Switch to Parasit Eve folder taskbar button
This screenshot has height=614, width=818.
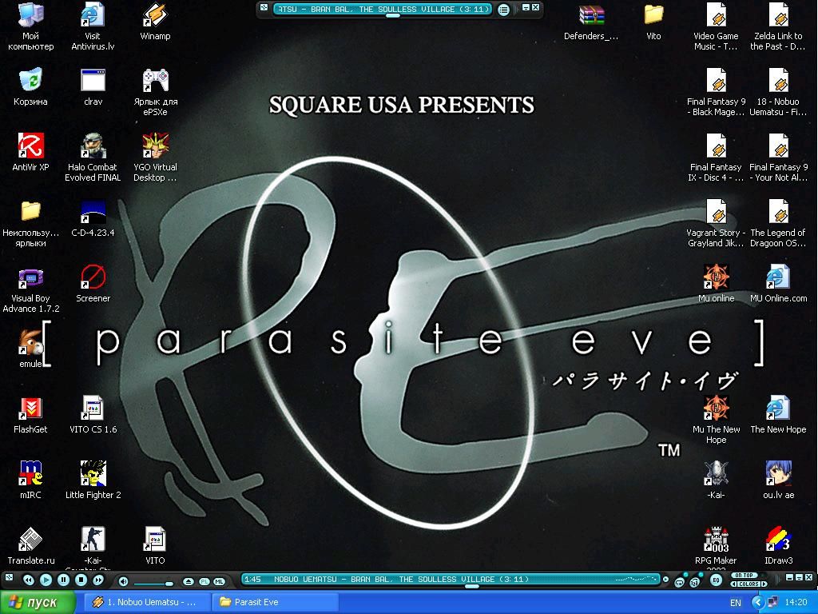(x=275, y=602)
